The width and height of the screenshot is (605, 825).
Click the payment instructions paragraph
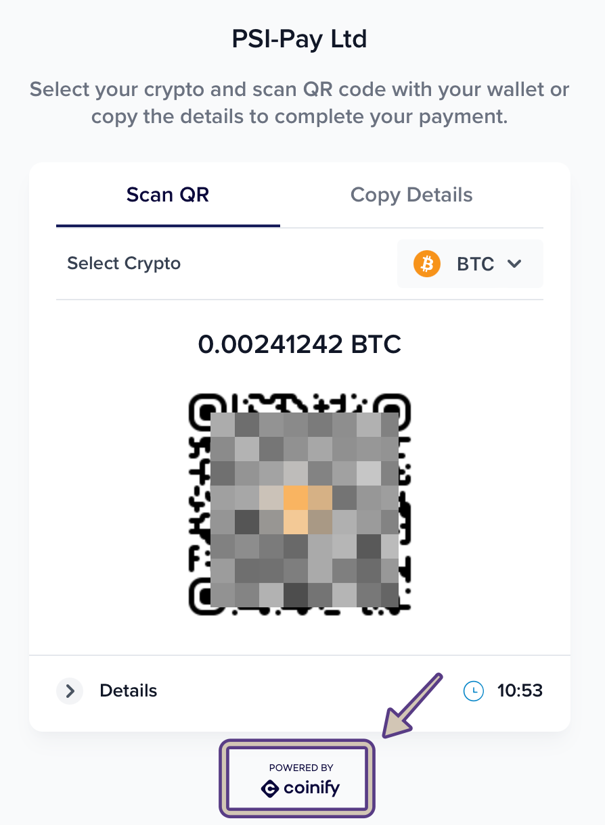point(300,103)
